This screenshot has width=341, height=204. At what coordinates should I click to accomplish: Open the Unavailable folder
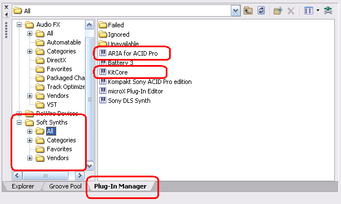coord(123,44)
